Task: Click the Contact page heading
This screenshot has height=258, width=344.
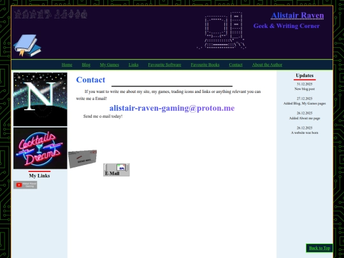Action: coord(90,80)
